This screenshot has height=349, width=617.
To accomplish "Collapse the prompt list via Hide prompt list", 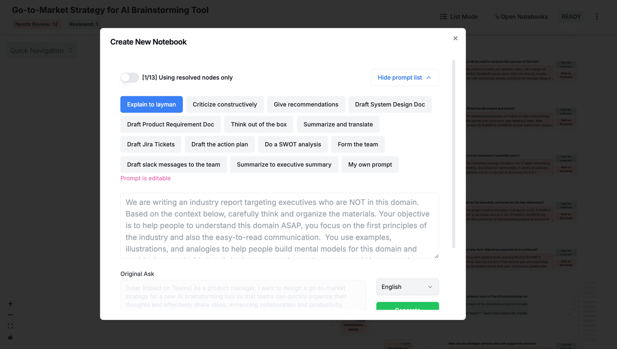I will tap(405, 77).
